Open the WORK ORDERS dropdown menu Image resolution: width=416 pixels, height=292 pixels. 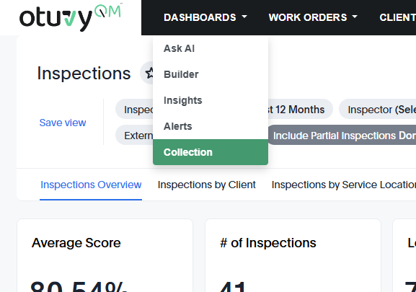(313, 17)
